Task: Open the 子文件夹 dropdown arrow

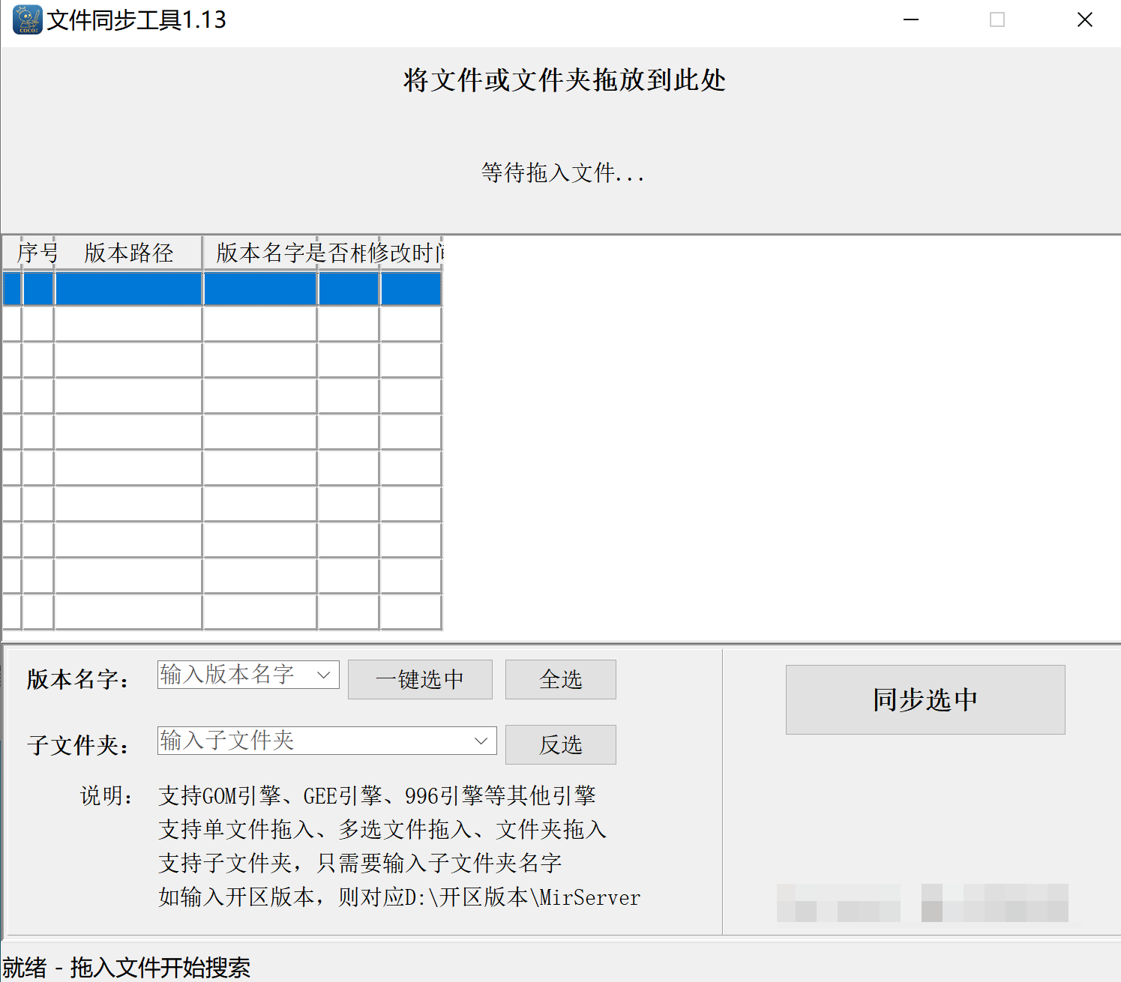Action: click(481, 741)
